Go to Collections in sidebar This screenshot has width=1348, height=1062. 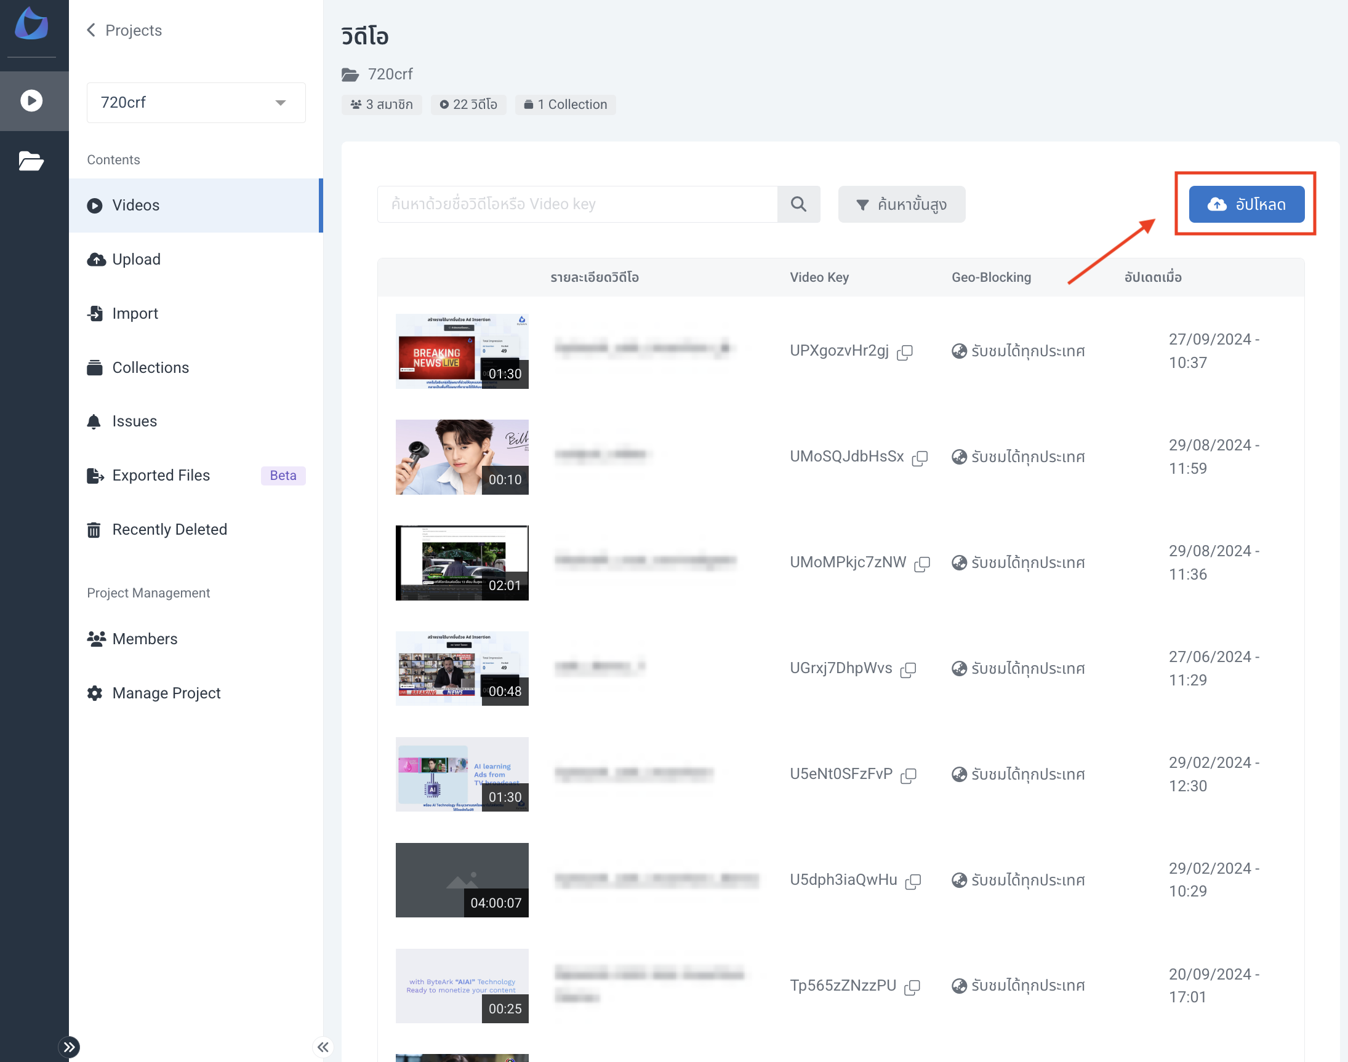[x=150, y=367]
